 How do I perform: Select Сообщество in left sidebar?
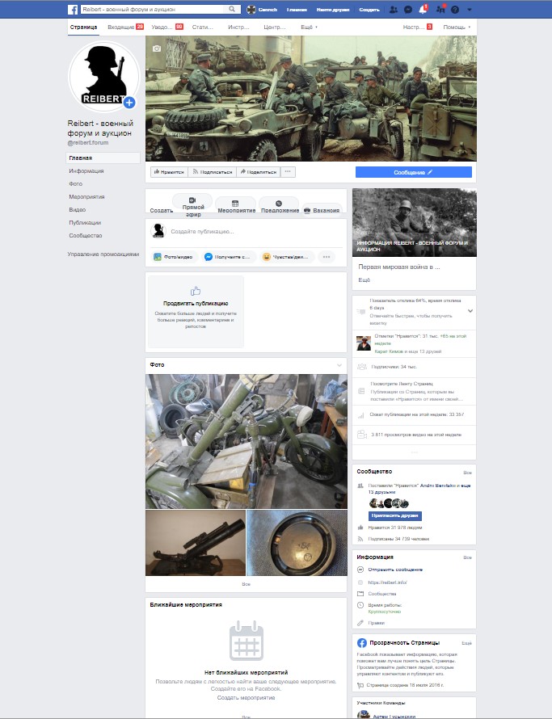pyautogui.click(x=86, y=235)
